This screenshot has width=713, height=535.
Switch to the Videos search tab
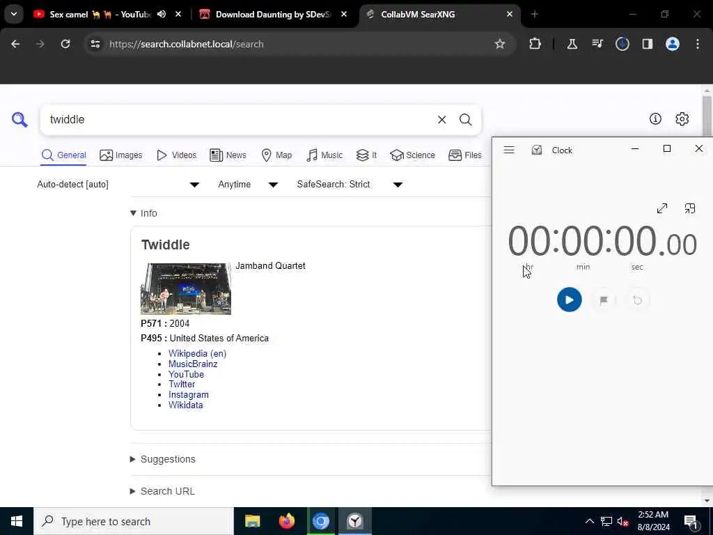176,155
